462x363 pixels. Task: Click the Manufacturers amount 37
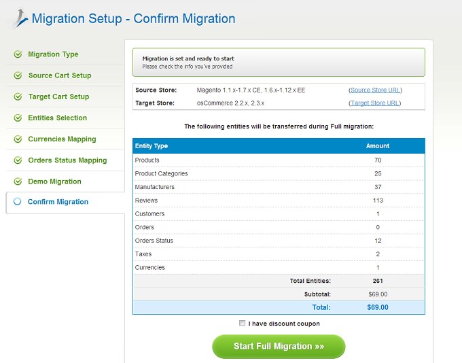coord(378,187)
